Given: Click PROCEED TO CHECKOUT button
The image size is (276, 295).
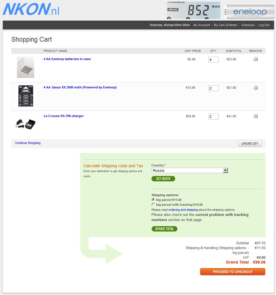Looking at the screenshot, I should 233,272.
